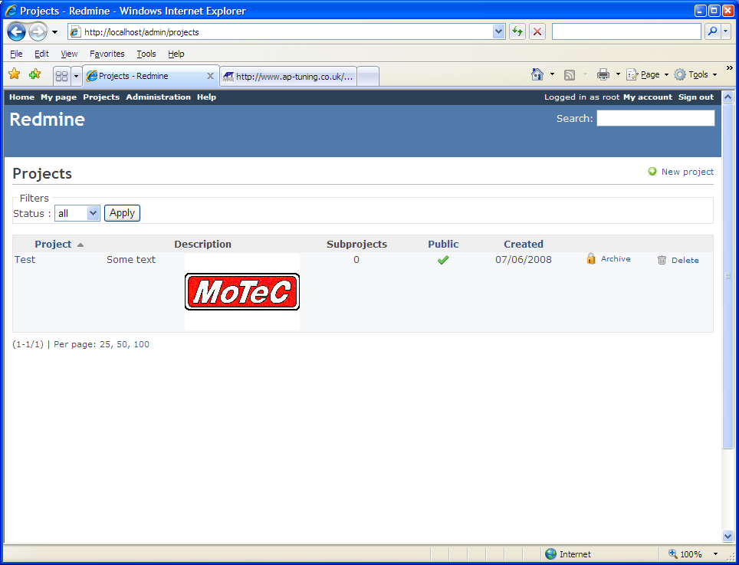Open the View menu

[x=69, y=54]
